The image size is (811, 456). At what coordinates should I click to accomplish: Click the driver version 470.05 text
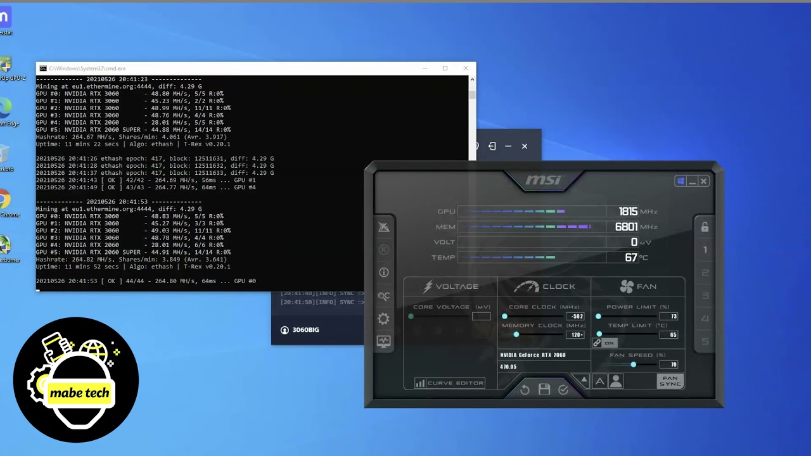508,367
